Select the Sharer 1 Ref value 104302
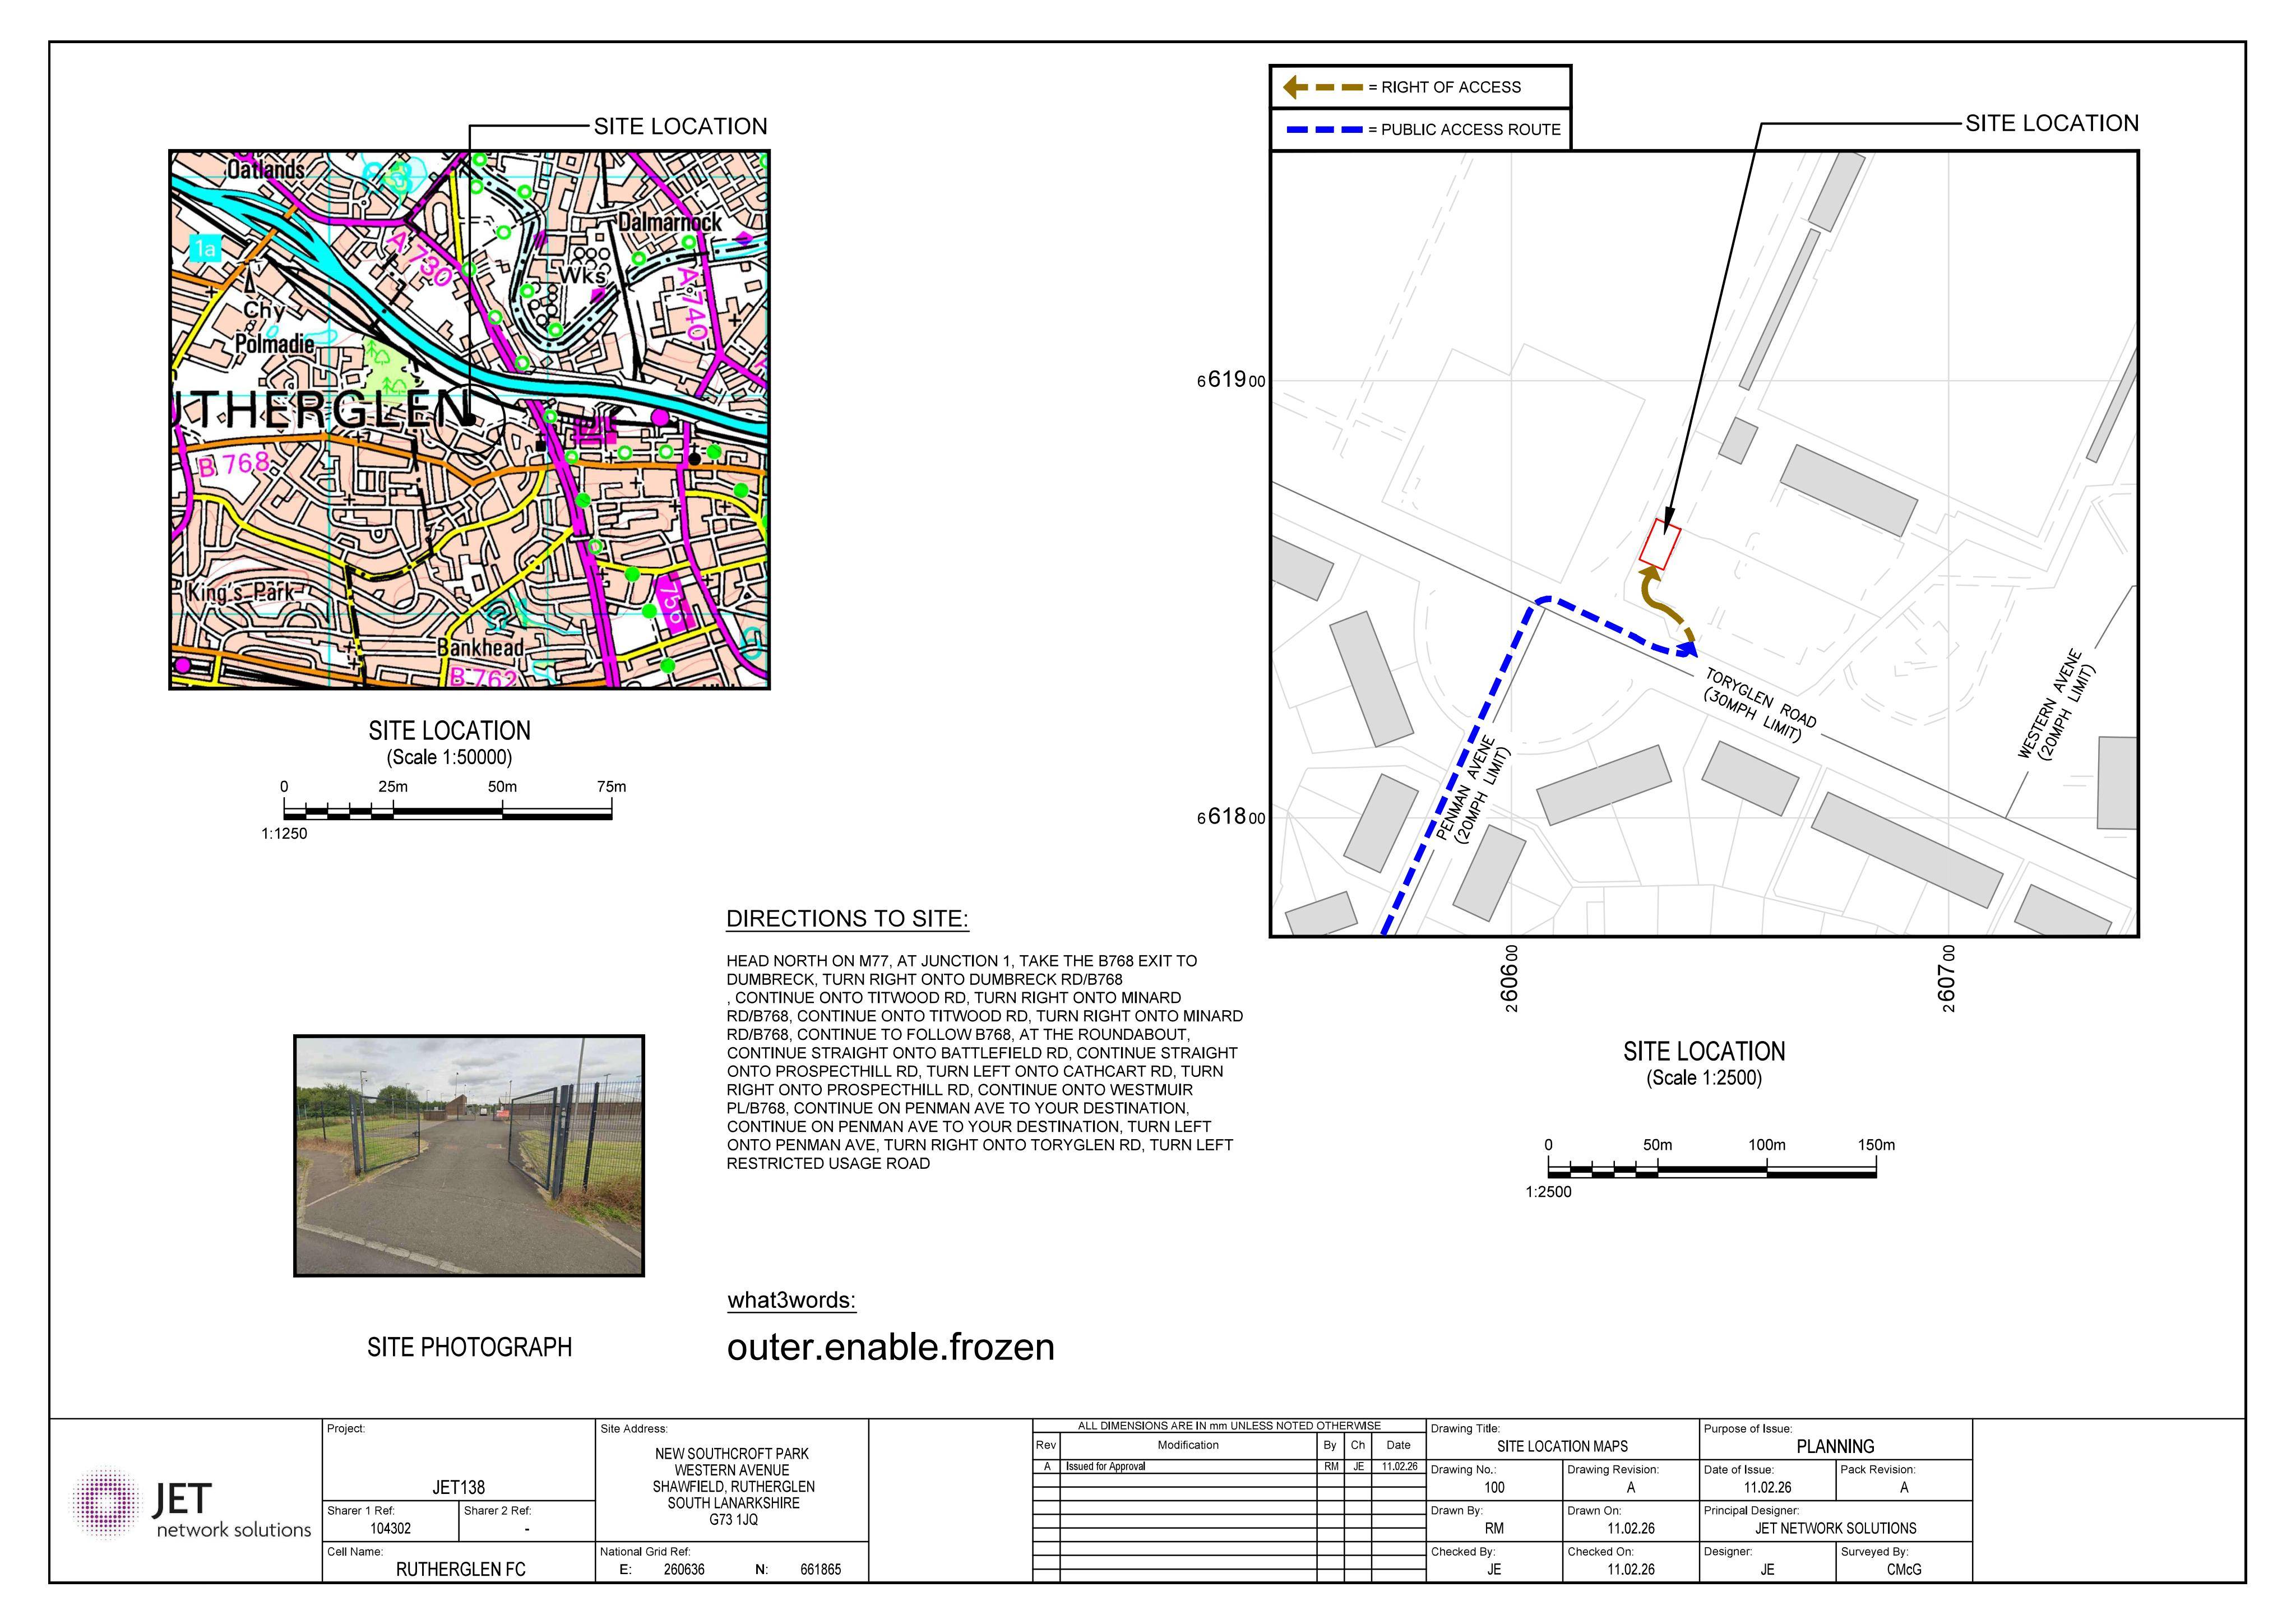The image size is (2296, 1624). (390, 1529)
